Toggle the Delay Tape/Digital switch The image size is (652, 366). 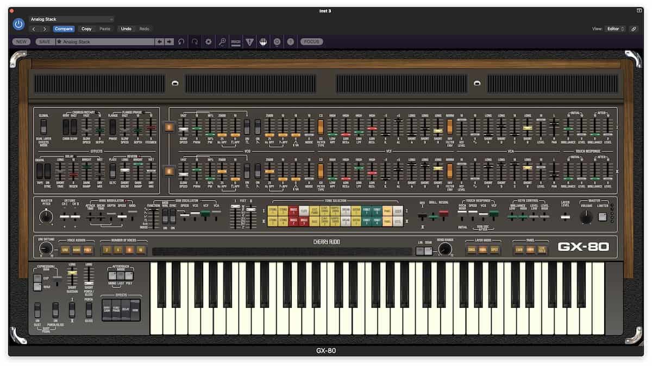point(40,171)
